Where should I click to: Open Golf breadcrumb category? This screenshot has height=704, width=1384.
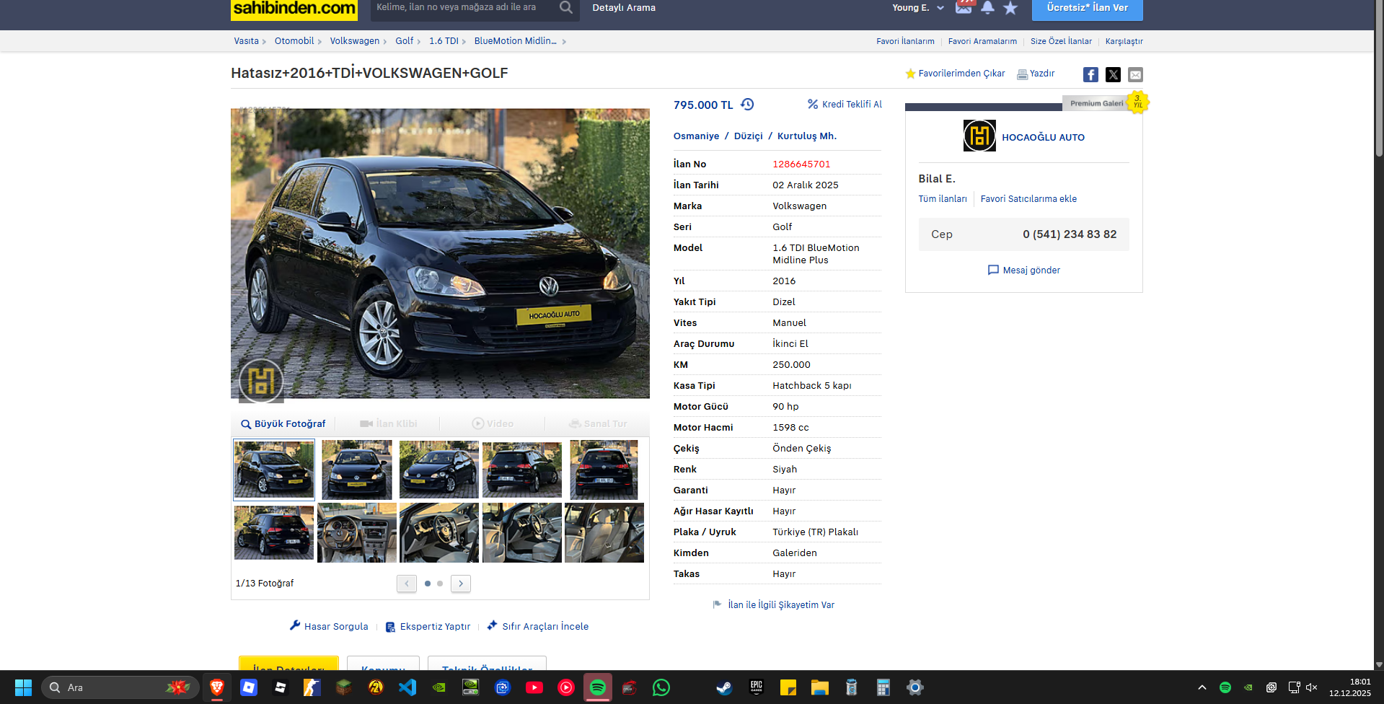point(405,41)
